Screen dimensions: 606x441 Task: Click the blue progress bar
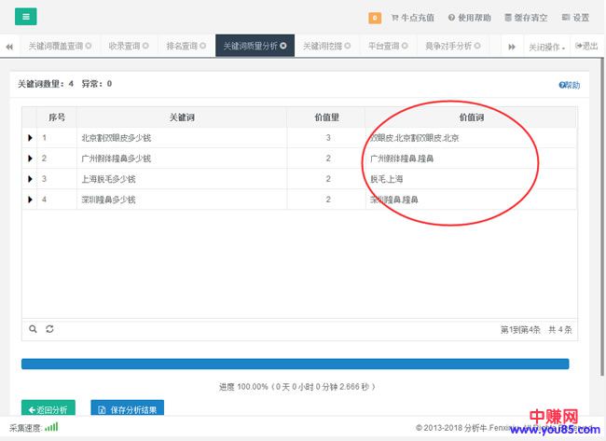(295, 364)
